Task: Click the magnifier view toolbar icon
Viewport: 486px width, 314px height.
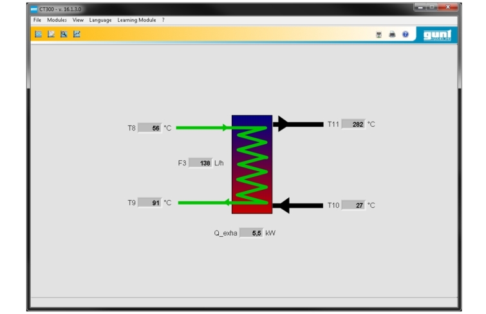Action: pos(64,34)
